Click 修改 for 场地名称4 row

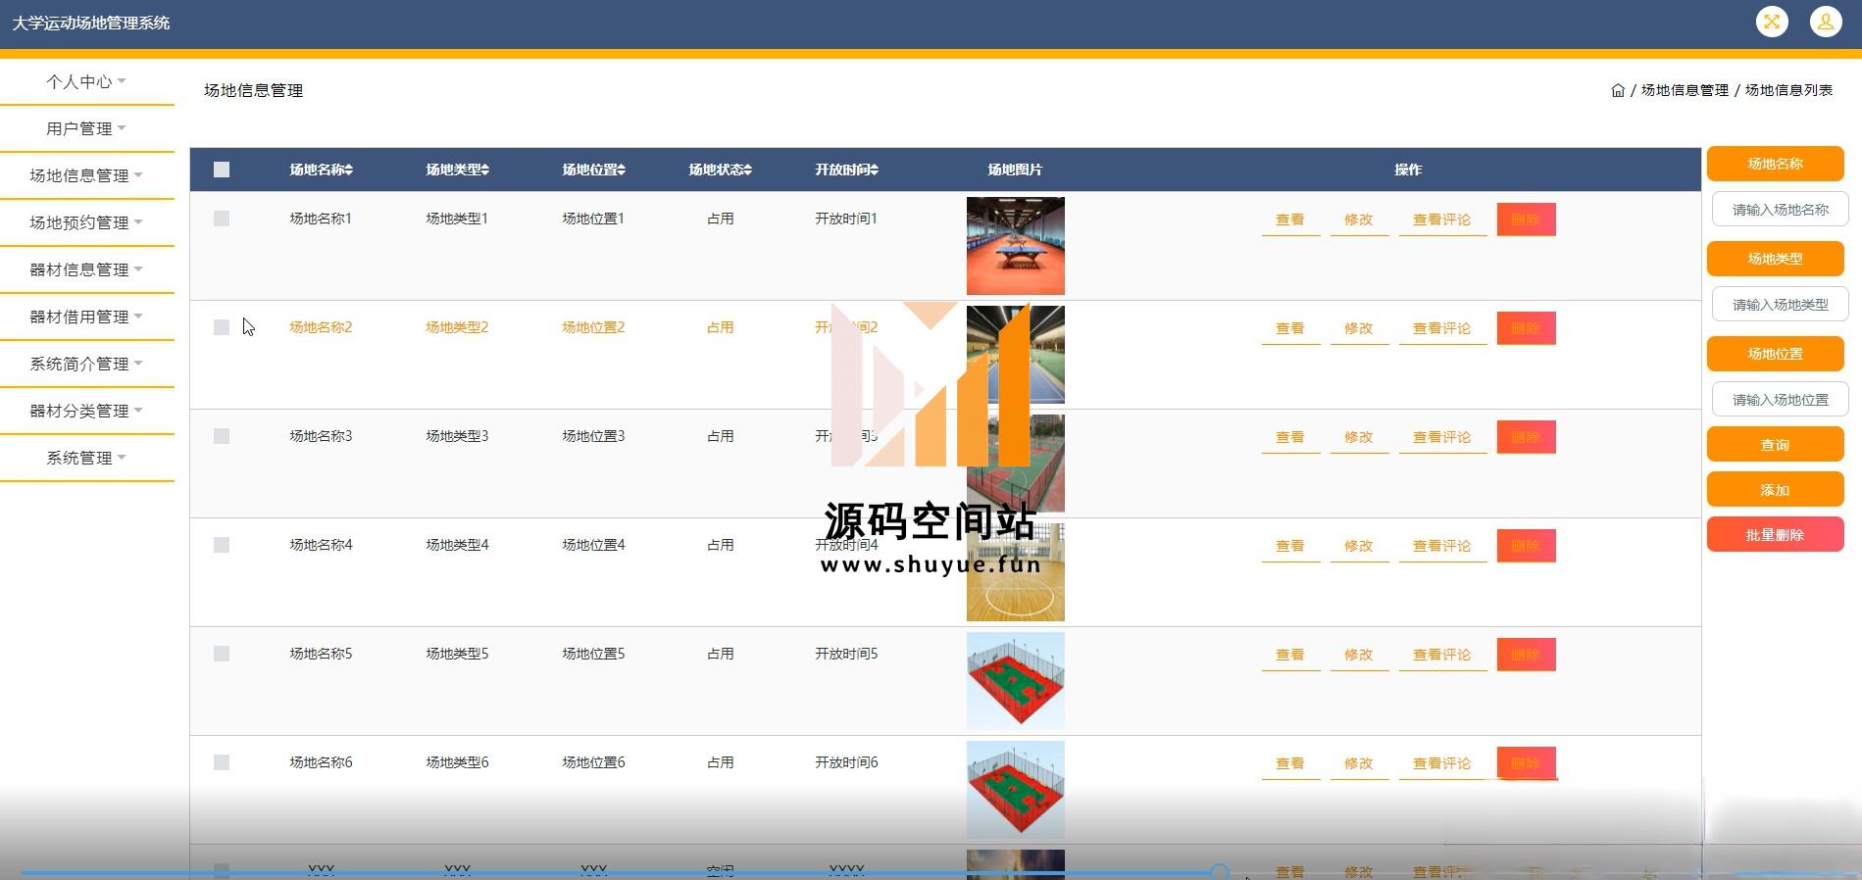pos(1359,546)
